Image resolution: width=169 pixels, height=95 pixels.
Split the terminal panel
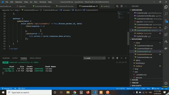113,58
